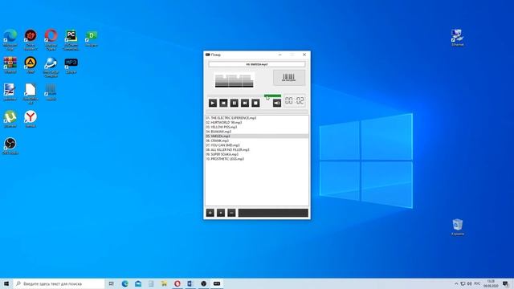This screenshot has width=514, height=289.
Task: Open the uTorrent desktop shortcut
Action: tap(10, 119)
